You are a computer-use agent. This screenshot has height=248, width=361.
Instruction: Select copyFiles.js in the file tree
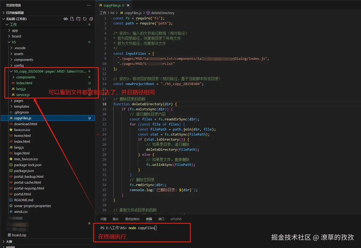48,118
